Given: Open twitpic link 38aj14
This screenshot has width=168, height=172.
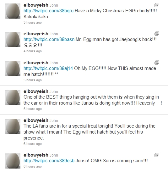Looking at the screenshot, I should tap(48, 68).
